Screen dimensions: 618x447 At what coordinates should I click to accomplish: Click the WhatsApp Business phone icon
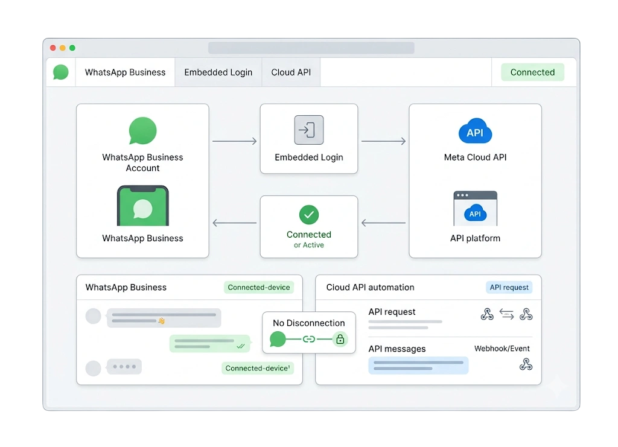click(x=142, y=206)
